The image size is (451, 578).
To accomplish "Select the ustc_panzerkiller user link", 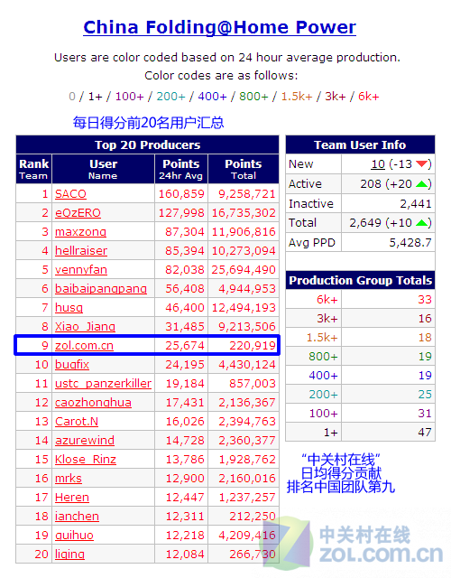I will 103,383.
